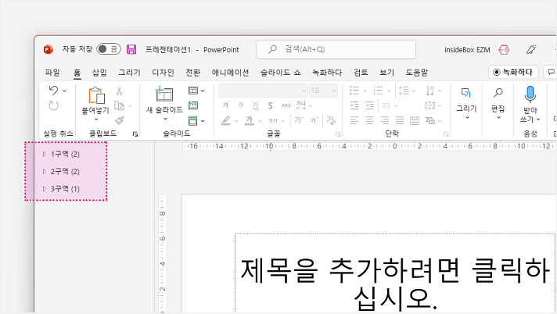Click the 새 슬라이드 icon
This screenshot has width=557, height=314.
pos(164,95)
